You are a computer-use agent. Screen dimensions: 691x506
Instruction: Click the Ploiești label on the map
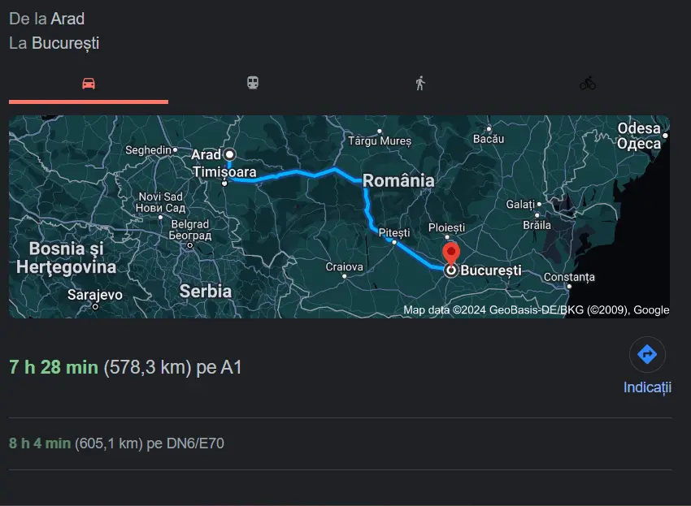click(x=446, y=227)
